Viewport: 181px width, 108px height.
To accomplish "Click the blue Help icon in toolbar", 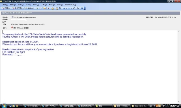I will point(82,8).
